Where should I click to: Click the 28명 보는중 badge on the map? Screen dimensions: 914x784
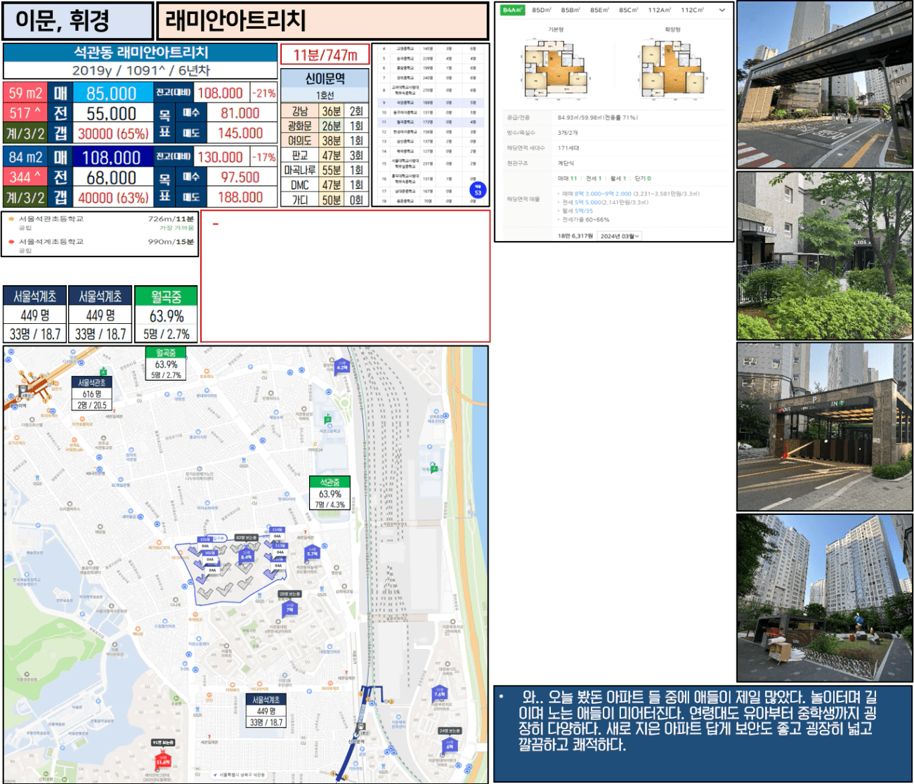(289, 594)
